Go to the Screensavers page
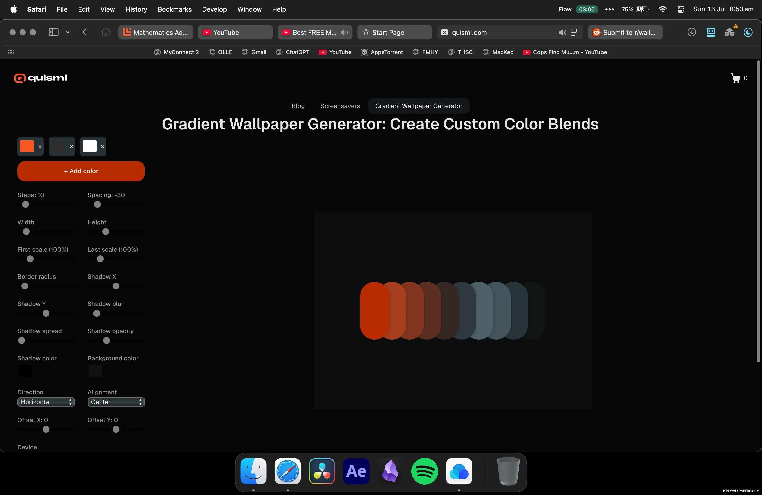762x495 pixels. 340,106
